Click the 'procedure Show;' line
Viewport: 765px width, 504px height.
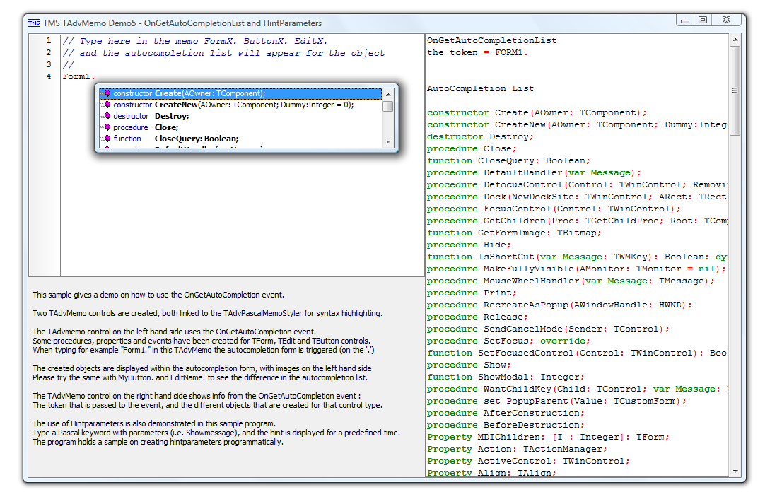[x=469, y=365]
